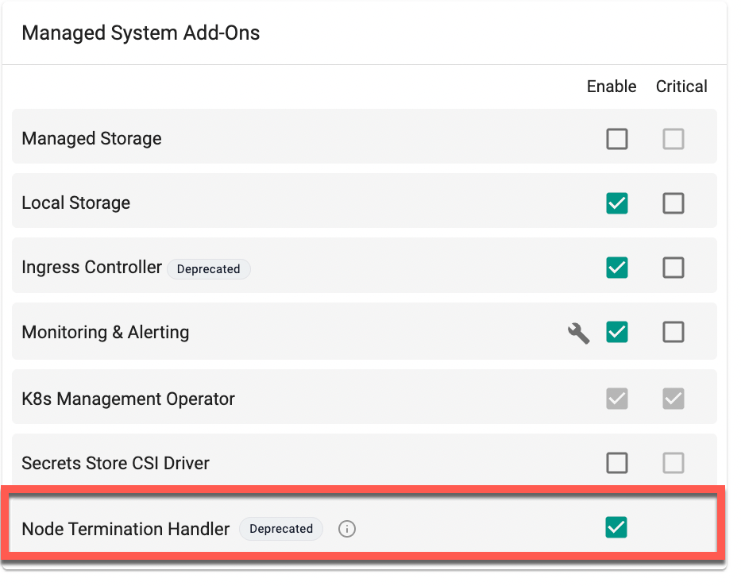Open Monitoring & Alerting wrench settings
This screenshot has width=741, height=586.
pos(578,333)
